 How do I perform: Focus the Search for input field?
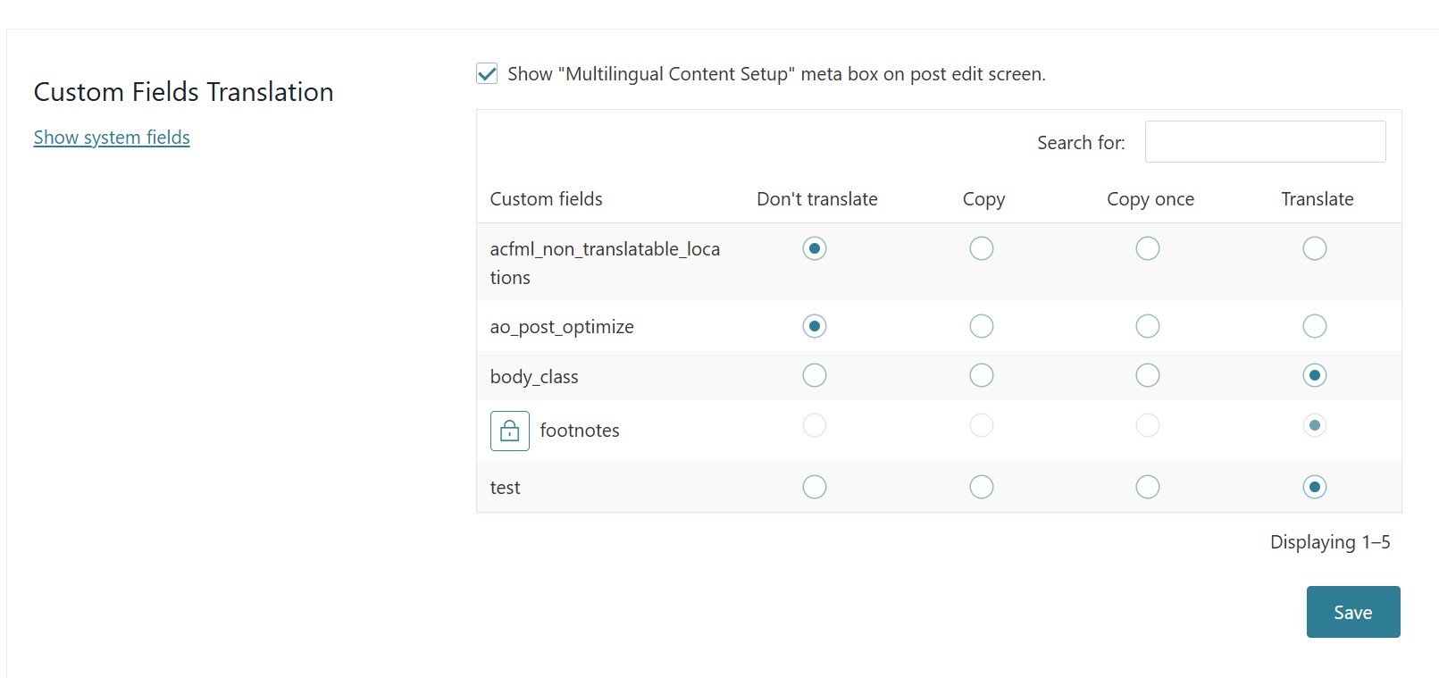(1265, 142)
